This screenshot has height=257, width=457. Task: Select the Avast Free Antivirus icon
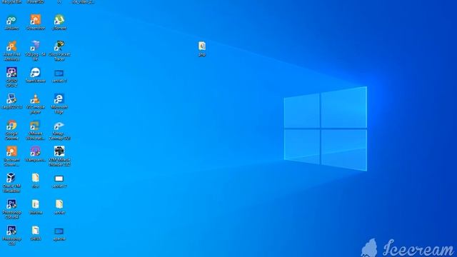click(x=11, y=51)
